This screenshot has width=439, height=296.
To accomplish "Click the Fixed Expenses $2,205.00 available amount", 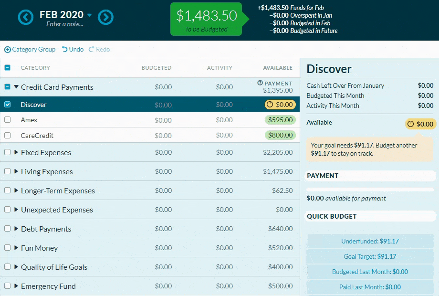I will (x=278, y=152).
